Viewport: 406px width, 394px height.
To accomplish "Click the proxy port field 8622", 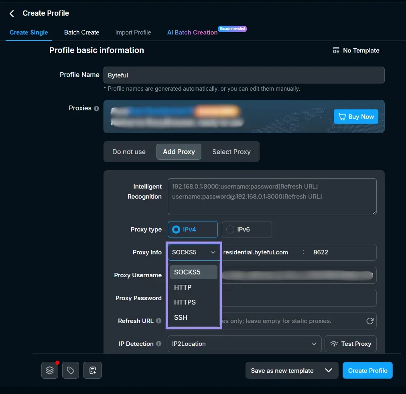I will [x=342, y=252].
